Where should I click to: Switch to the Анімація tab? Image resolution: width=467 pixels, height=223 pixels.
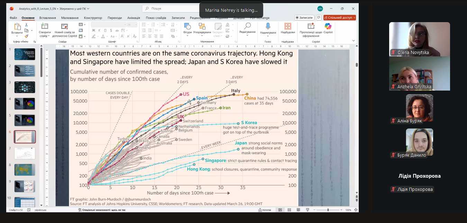[134, 18]
